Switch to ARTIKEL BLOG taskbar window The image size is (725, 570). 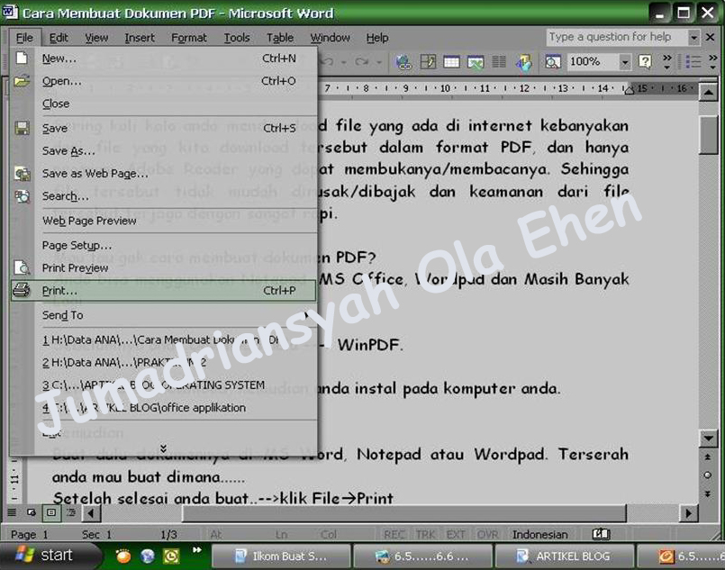(564, 556)
